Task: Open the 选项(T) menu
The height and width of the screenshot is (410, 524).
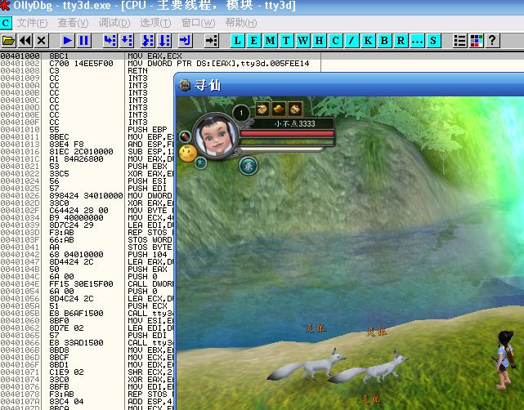Action: click(155, 23)
